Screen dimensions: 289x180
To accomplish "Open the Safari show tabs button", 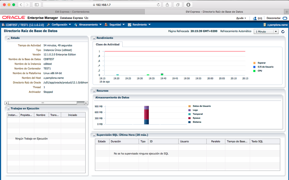I will tap(178, 5).
